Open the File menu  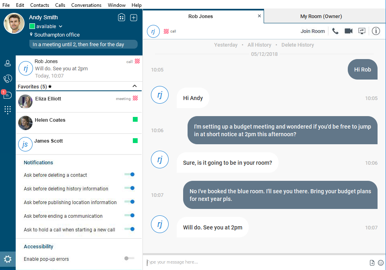(6, 5)
